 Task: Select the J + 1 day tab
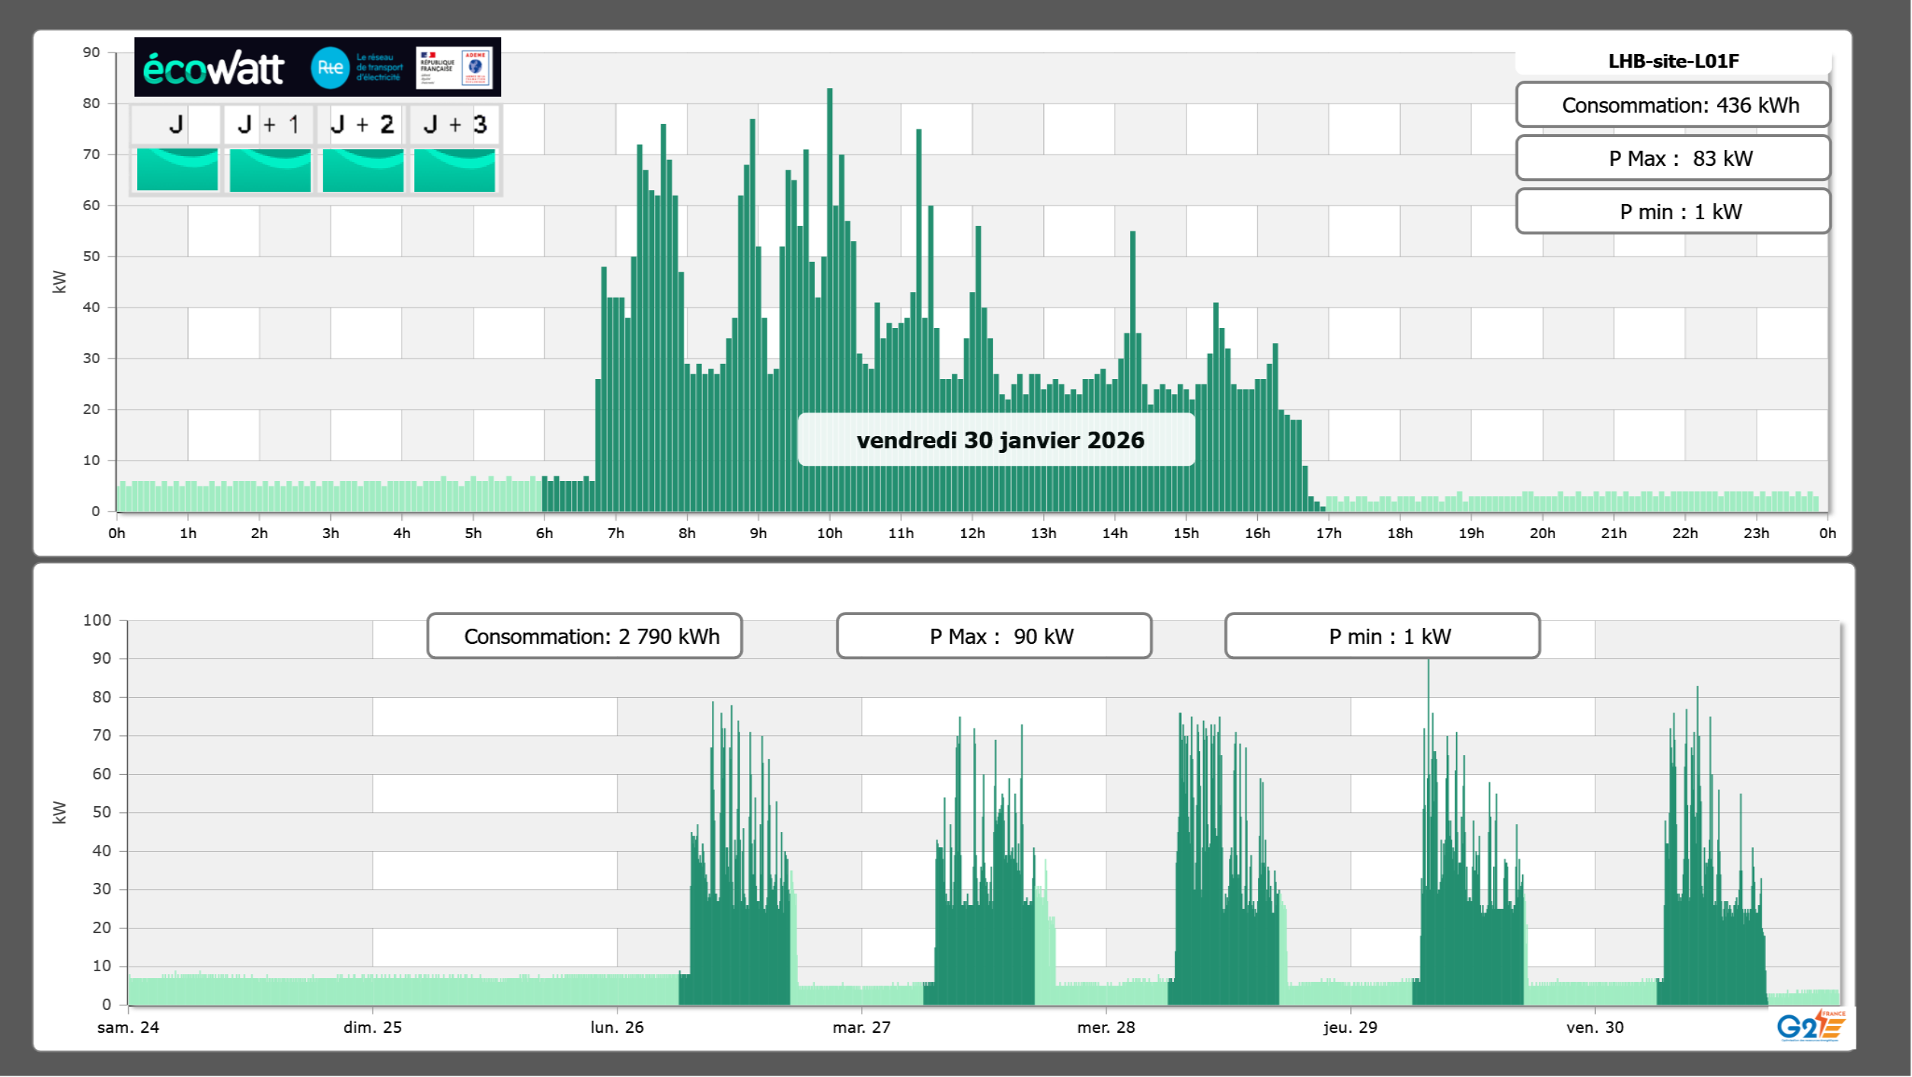270,124
